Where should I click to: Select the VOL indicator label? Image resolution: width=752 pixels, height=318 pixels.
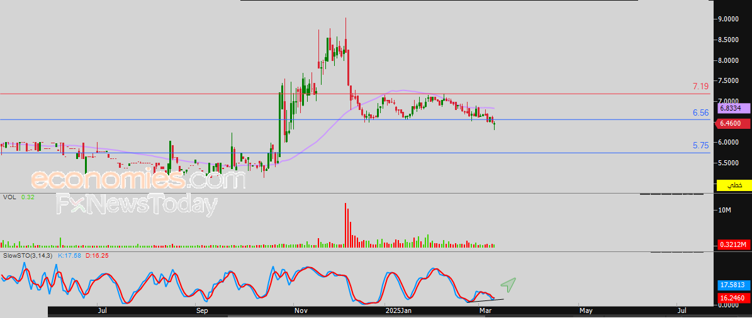[9, 197]
